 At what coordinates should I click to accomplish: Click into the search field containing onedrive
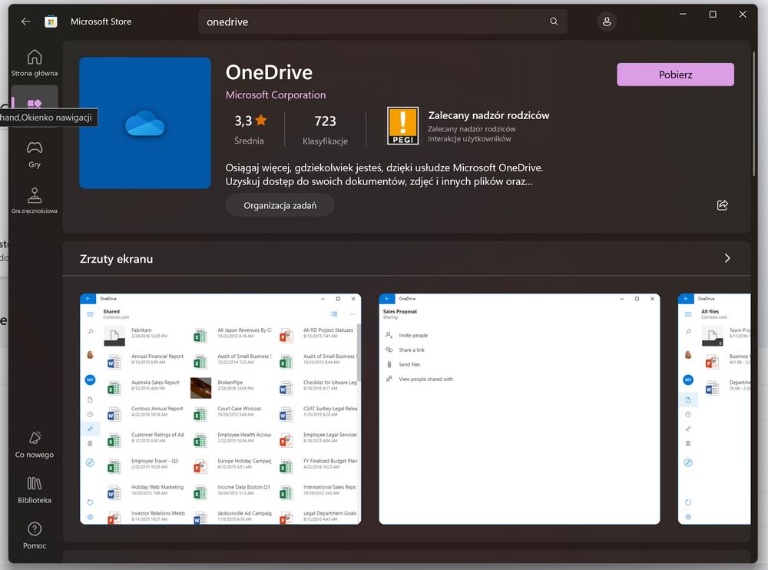pyautogui.click(x=383, y=22)
